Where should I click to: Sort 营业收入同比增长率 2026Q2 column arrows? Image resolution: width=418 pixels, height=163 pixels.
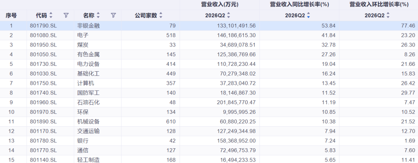pos(308,15)
